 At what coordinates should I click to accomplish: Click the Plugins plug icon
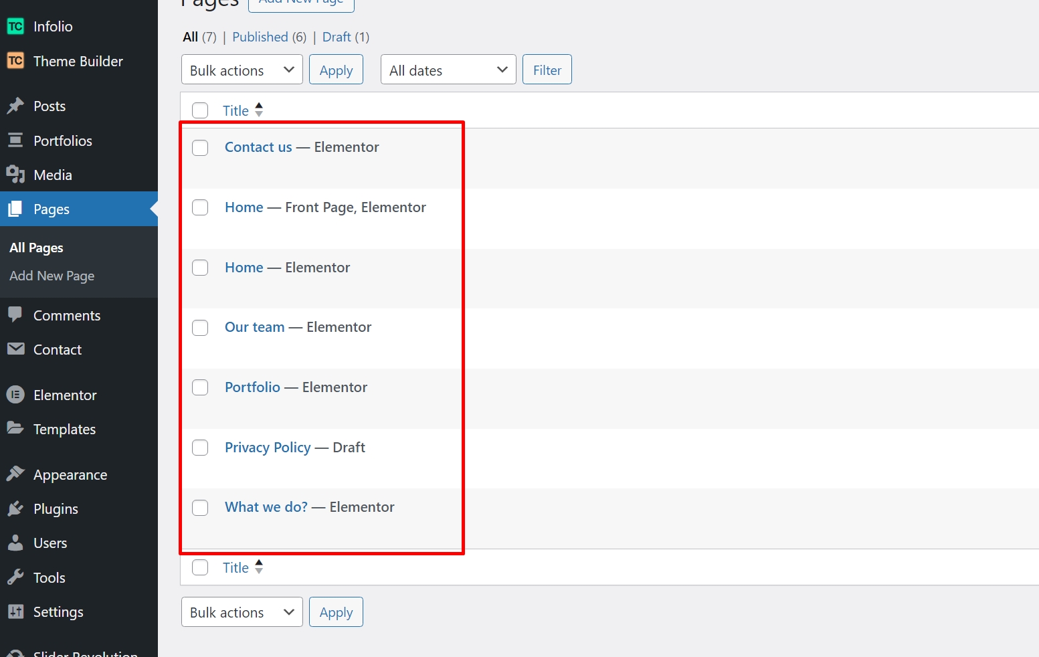15,508
